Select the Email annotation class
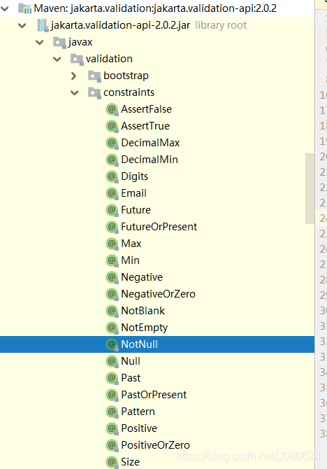This screenshot has width=327, height=469. coord(133,193)
